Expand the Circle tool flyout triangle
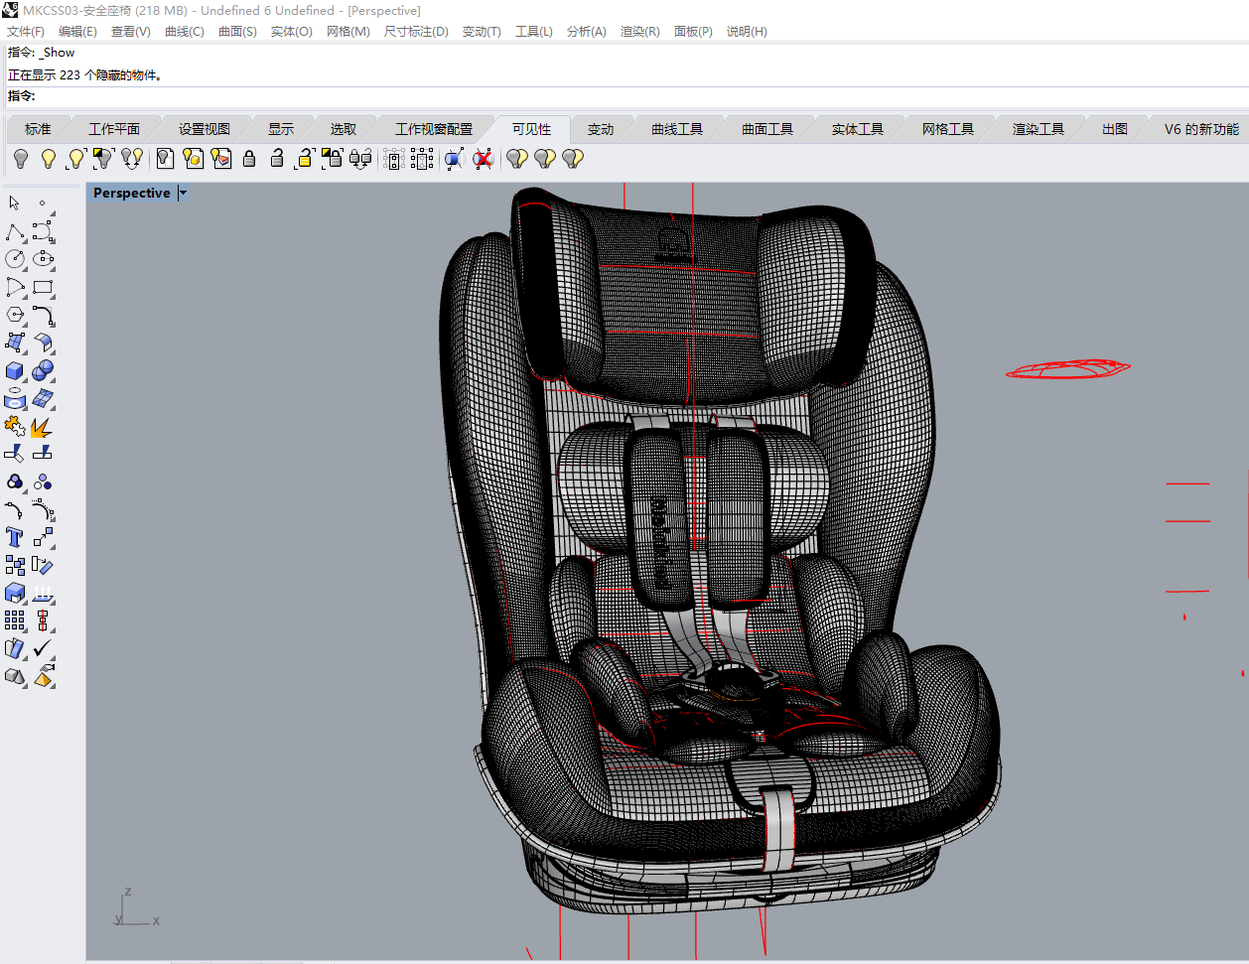 coord(25,267)
